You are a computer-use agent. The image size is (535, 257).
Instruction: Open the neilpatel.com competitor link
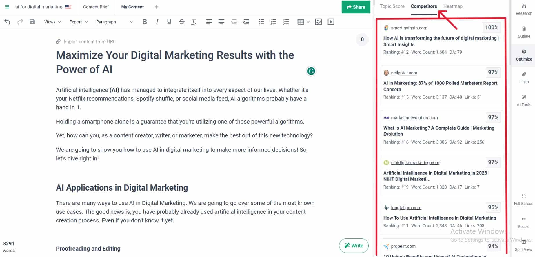click(x=404, y=73)
